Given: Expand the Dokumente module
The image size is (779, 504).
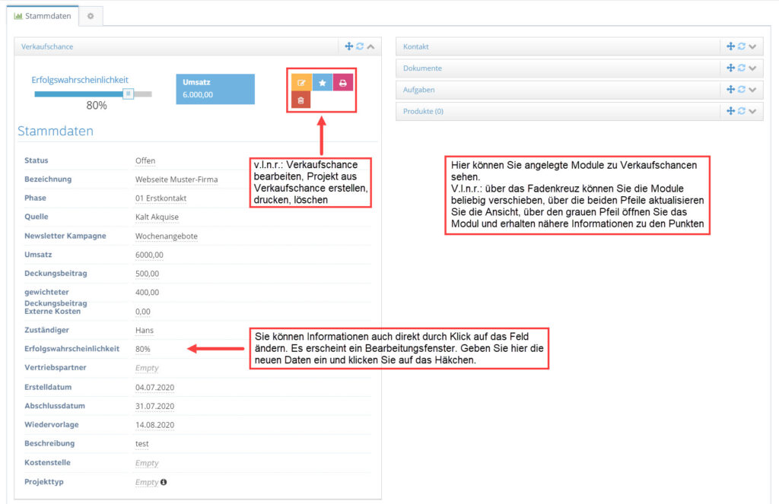Looking at the screenshot, I should [752, 68].
